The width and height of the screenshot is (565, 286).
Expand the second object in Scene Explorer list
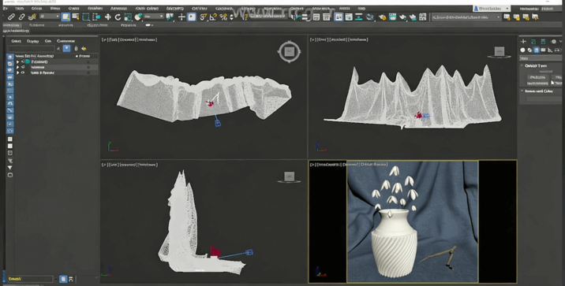click(x=17, y=67)
